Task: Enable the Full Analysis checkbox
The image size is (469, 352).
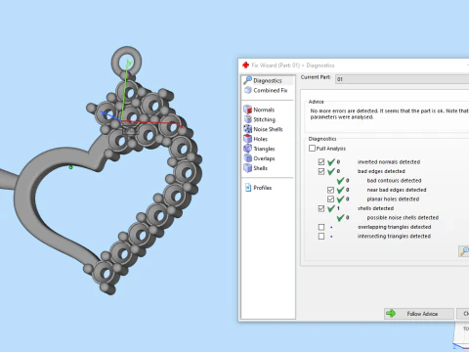Action: click(x=312, y=149)
